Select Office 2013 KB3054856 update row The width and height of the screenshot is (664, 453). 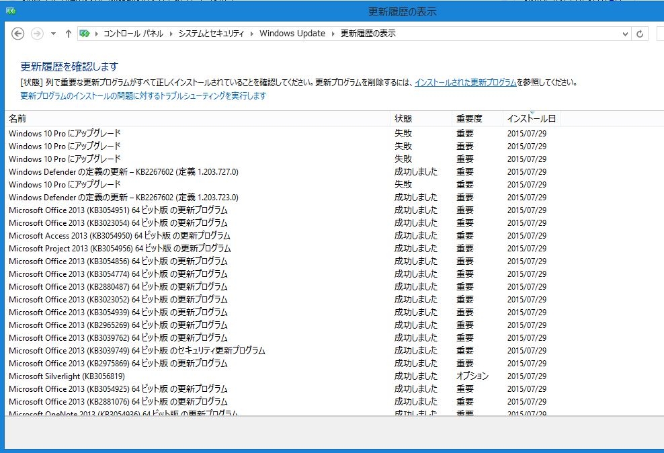[x=283, y=261]
